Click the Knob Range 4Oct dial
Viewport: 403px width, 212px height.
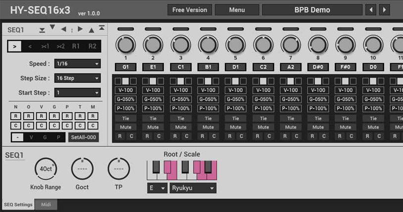click(46, 169)
